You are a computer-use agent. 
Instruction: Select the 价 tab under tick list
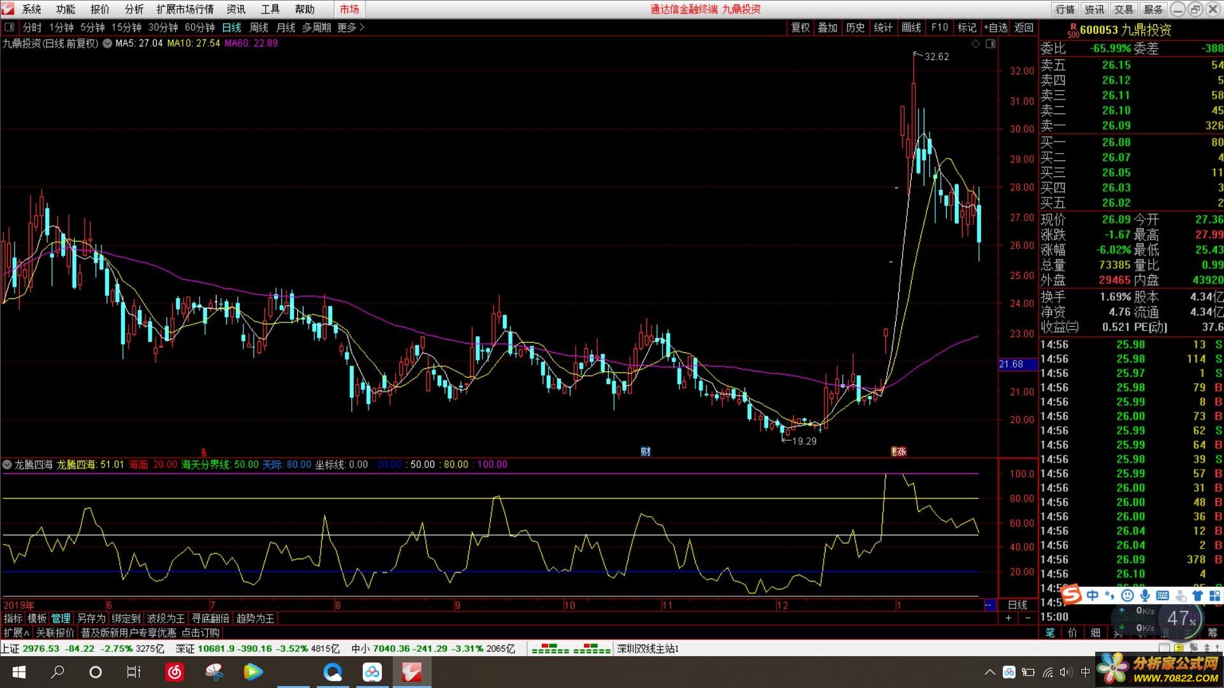click(x=1073, y=633)
